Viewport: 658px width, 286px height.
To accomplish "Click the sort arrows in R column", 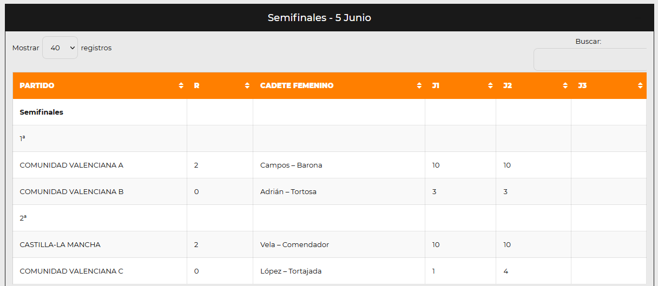I will (x=247, y=85).
